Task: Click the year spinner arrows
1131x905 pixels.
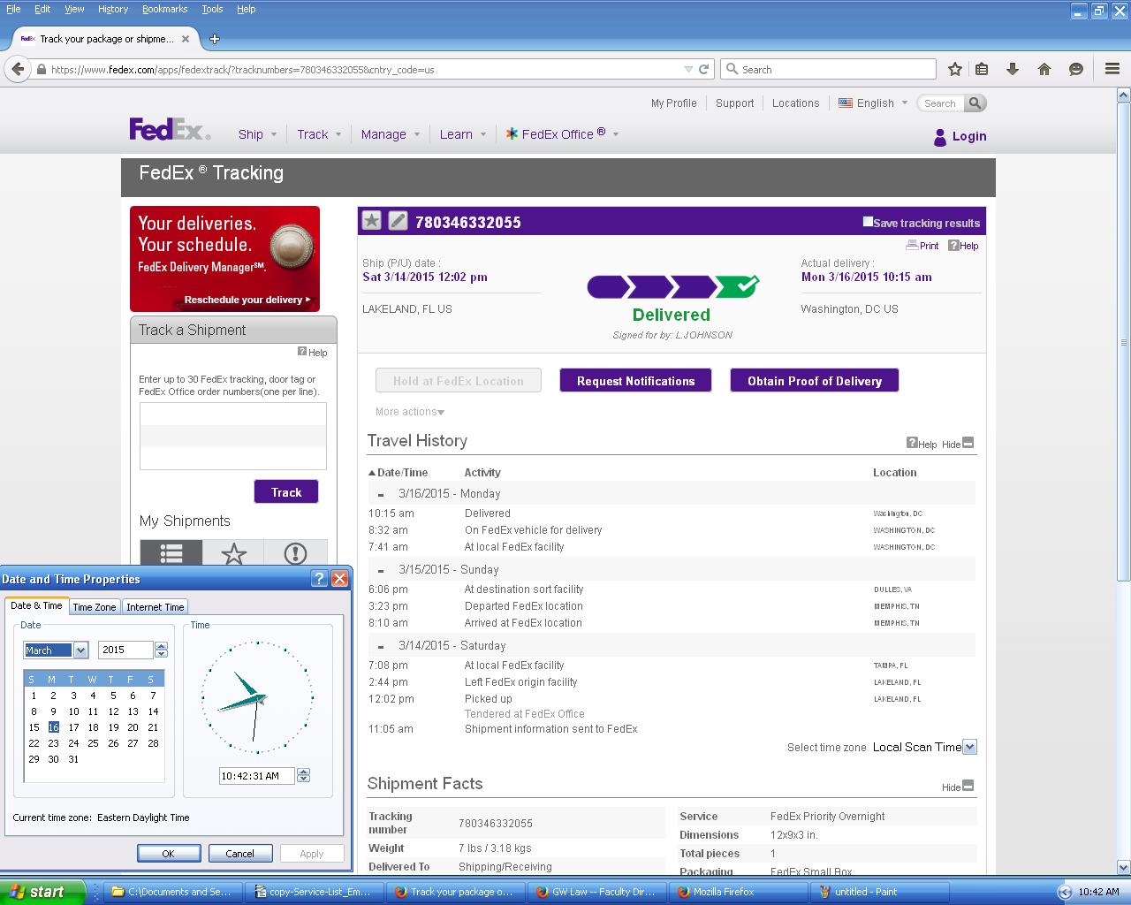Action: coord(161,650)
